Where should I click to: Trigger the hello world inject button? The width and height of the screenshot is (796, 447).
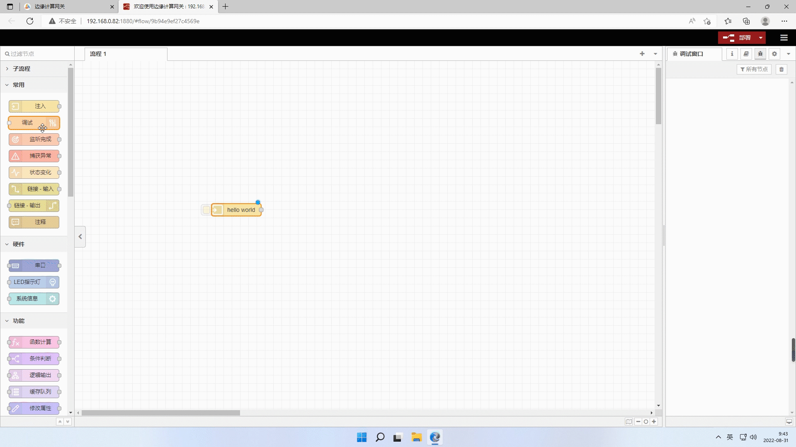click(206, 210)
